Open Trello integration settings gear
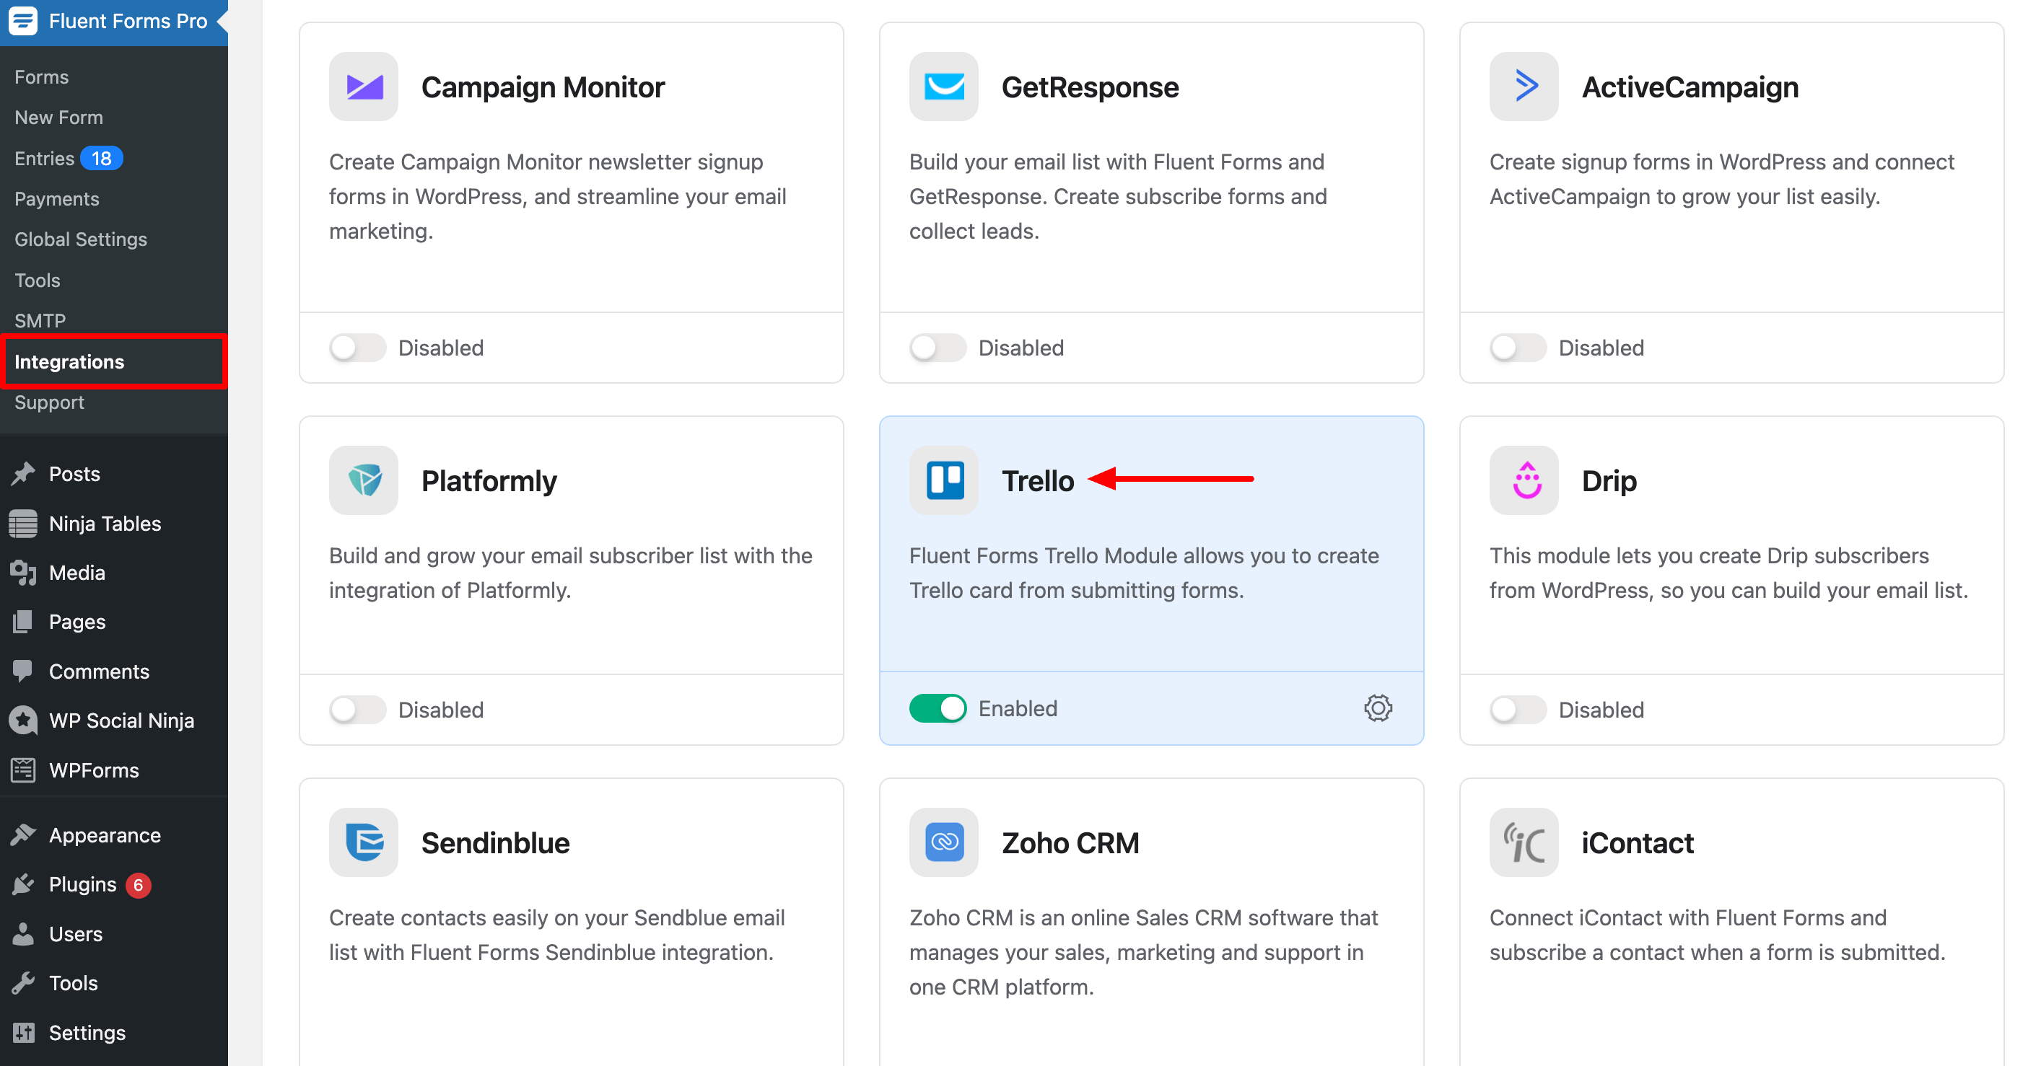Viewport: 2041px width, 1066px height. (x=1378, y=708)
